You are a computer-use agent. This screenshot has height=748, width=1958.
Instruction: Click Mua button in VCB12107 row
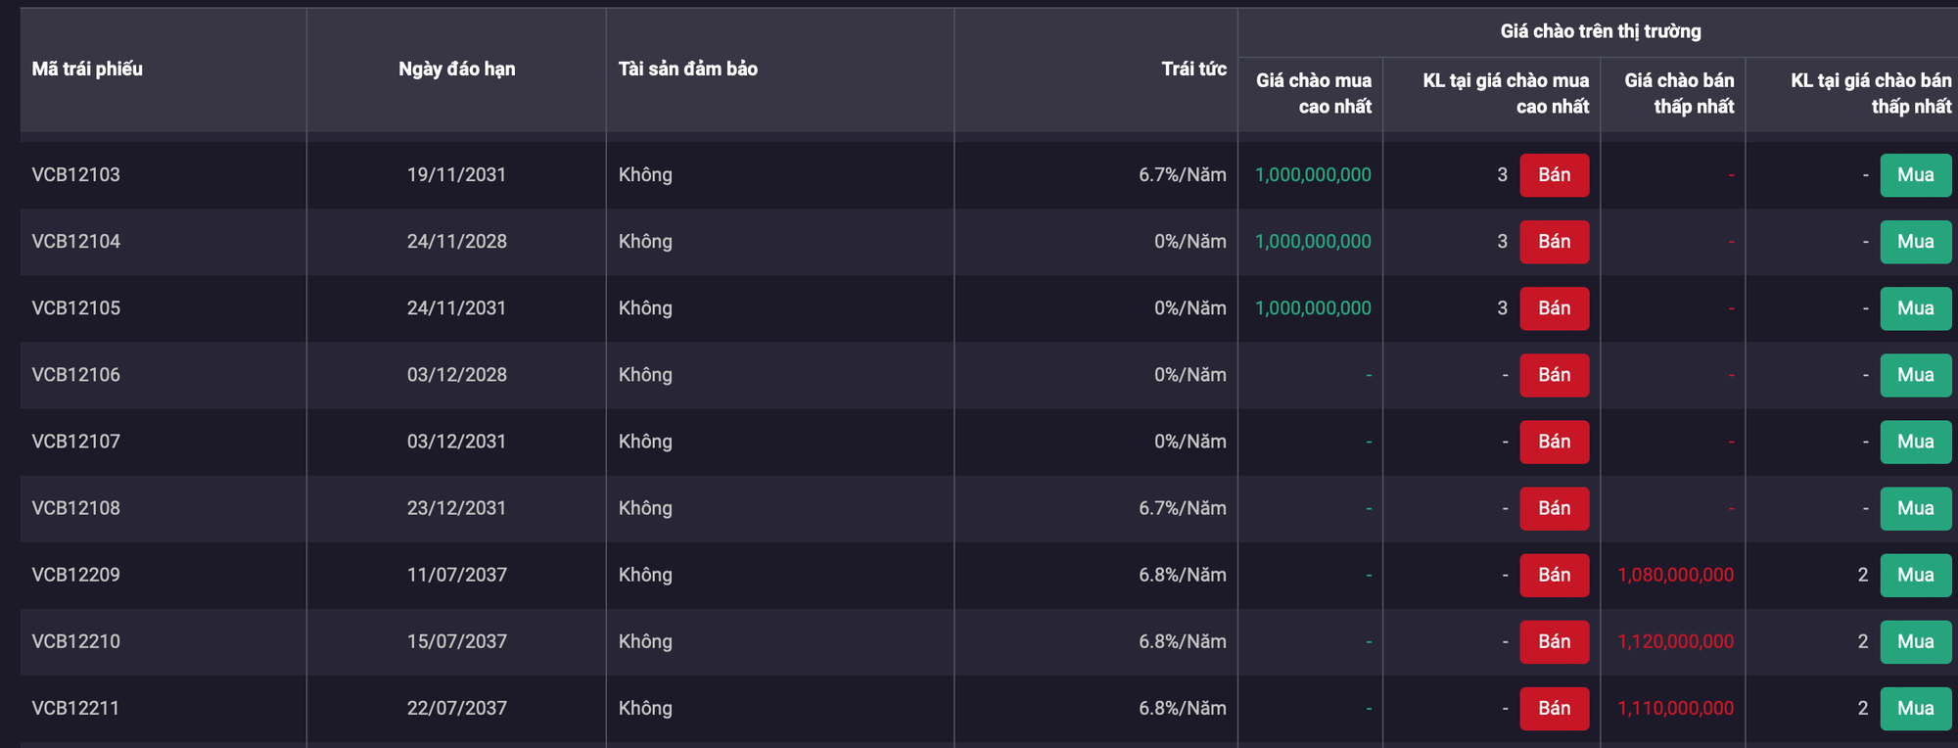pos(1915,442)
